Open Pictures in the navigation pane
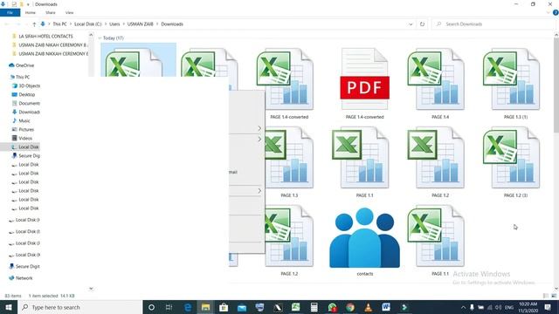Screen dimensions: 559x314 point(24,130)
